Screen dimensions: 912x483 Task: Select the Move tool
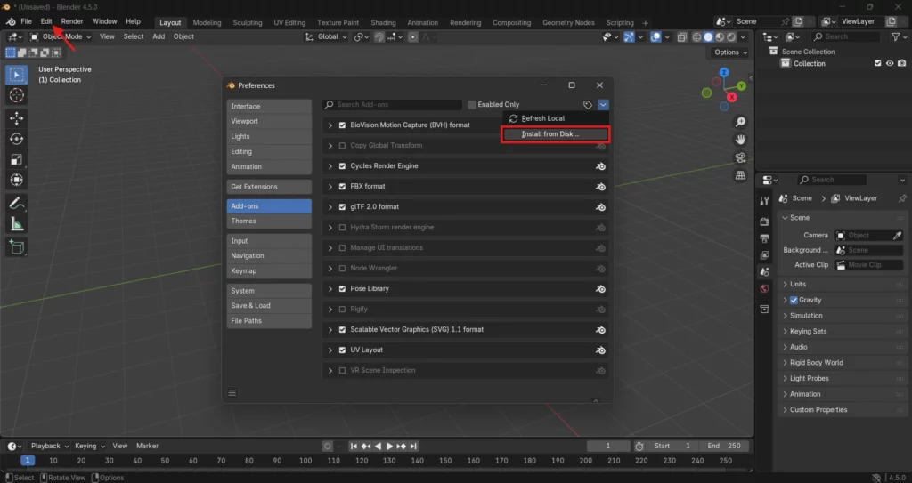[16, 118]
